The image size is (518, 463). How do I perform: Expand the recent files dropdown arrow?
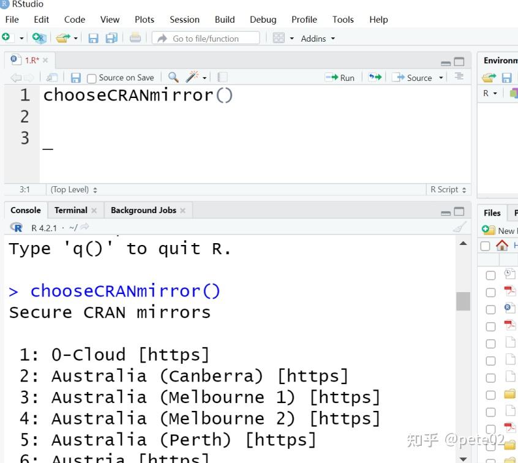[76, 39]
